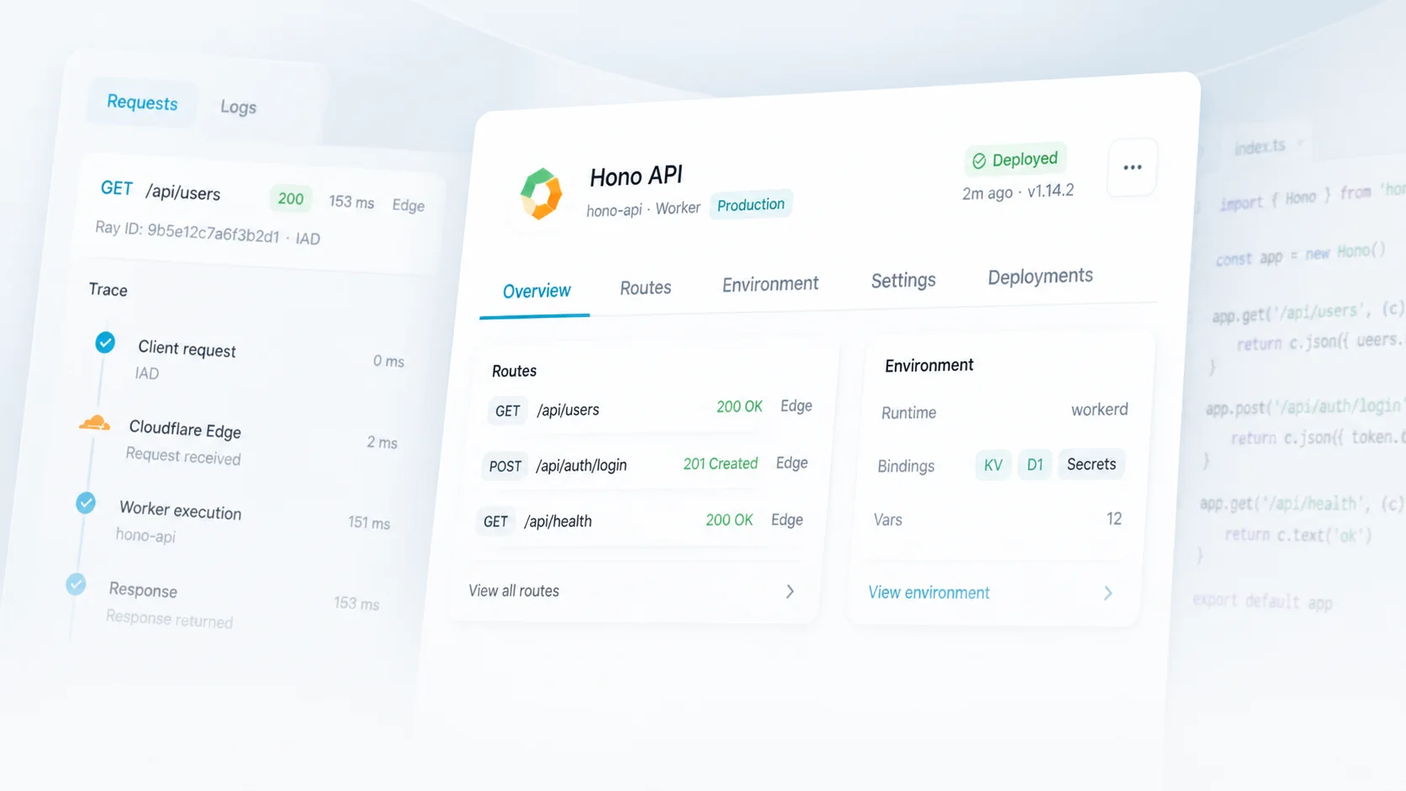Click the Response returned trace step

pyautogui.click(x=223, y=603)
